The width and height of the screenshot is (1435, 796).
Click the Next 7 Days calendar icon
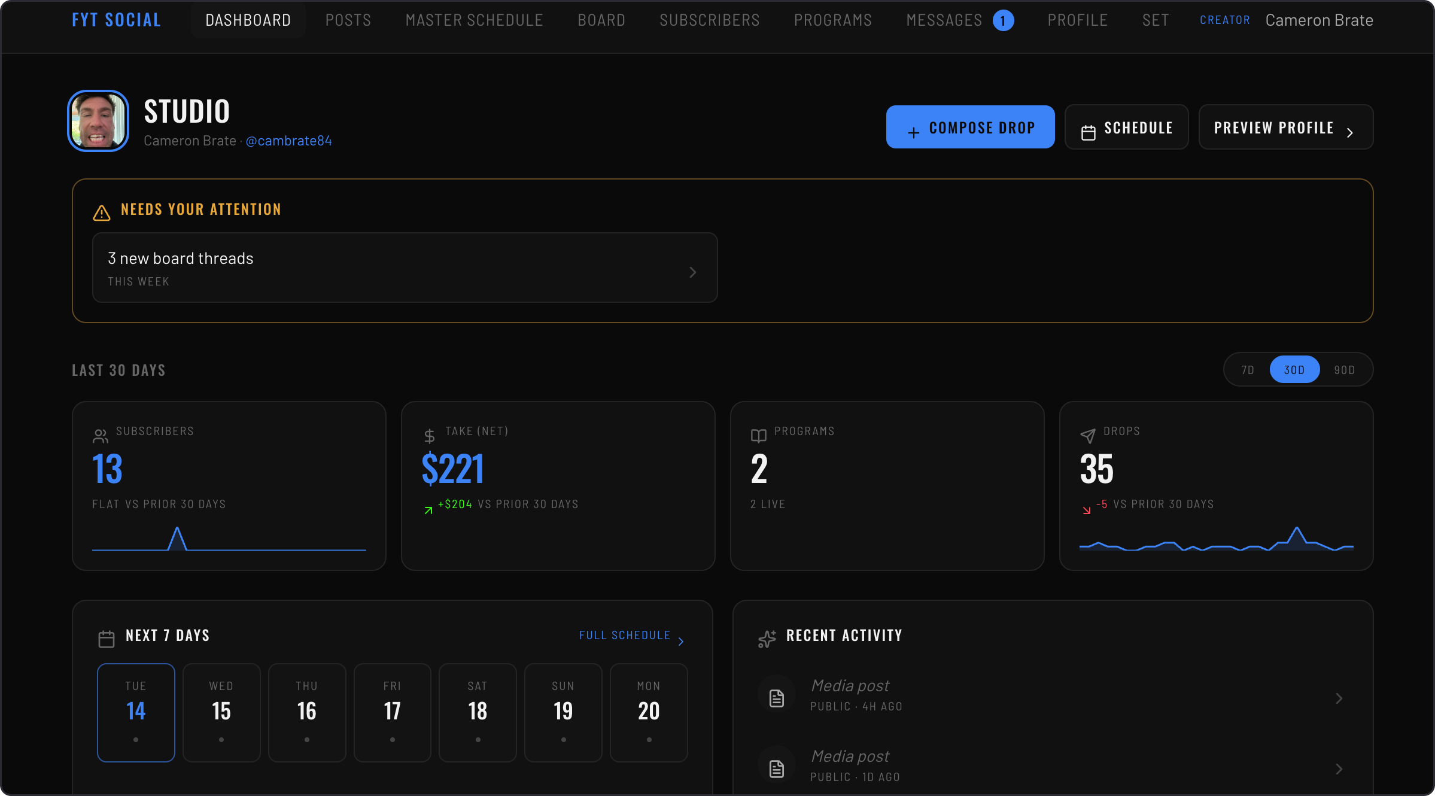pos(107,639)
